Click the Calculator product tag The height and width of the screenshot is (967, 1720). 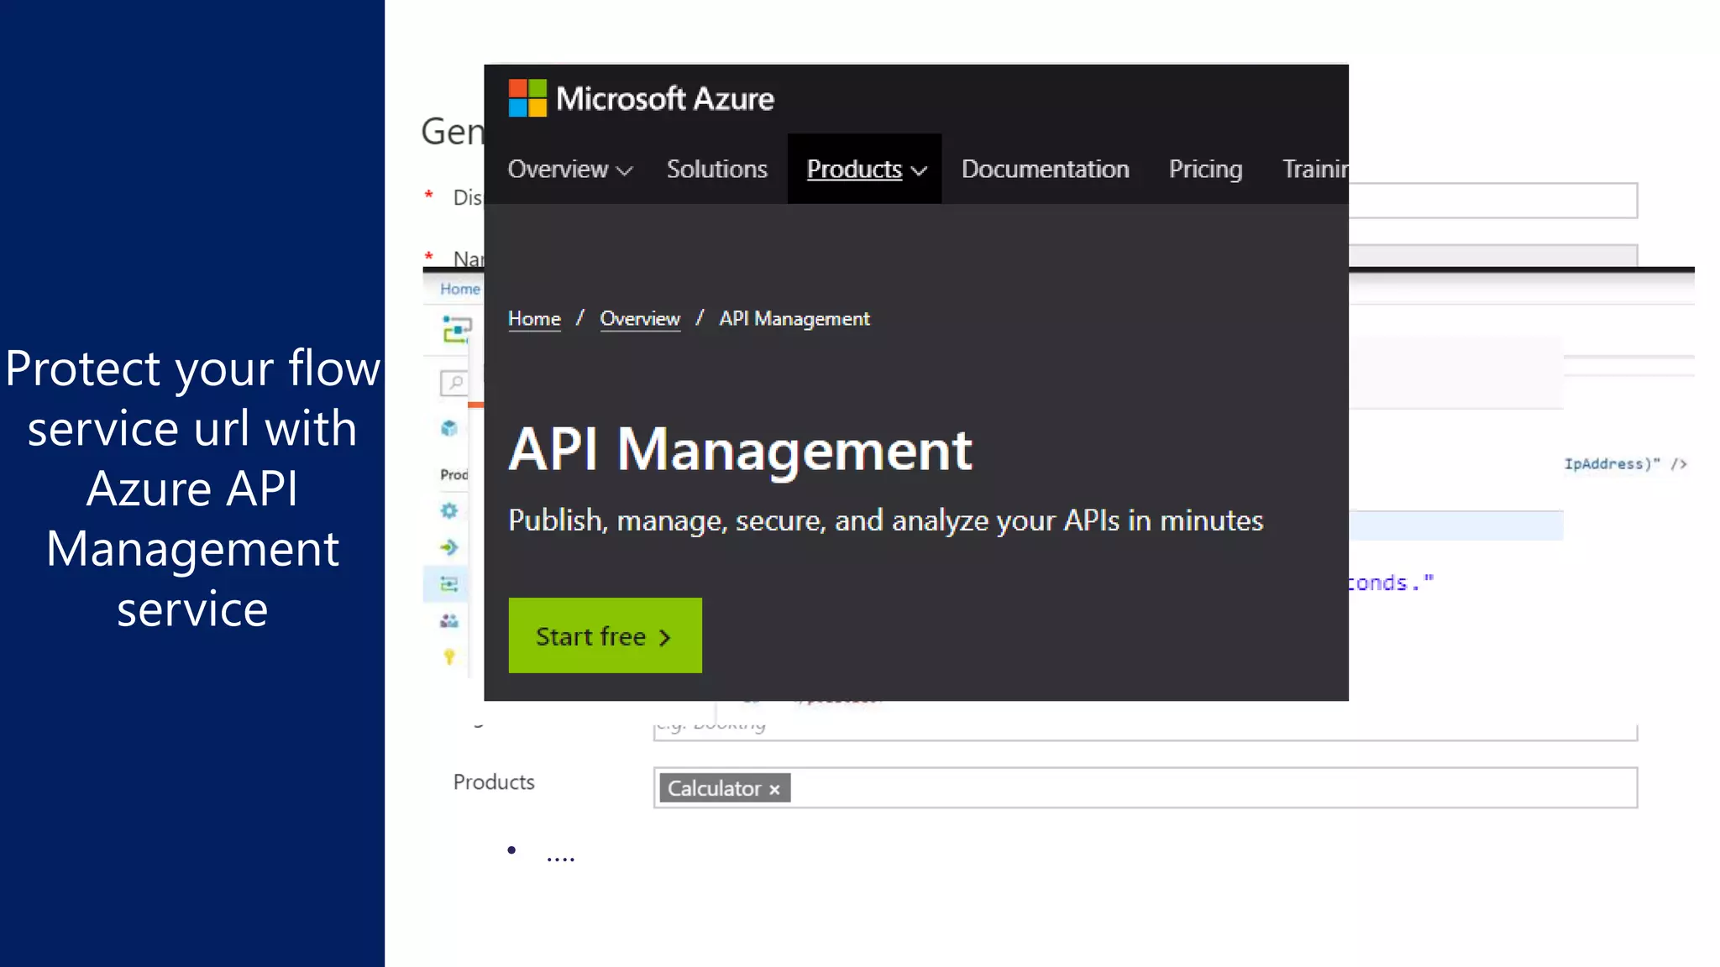click(724, 788)
